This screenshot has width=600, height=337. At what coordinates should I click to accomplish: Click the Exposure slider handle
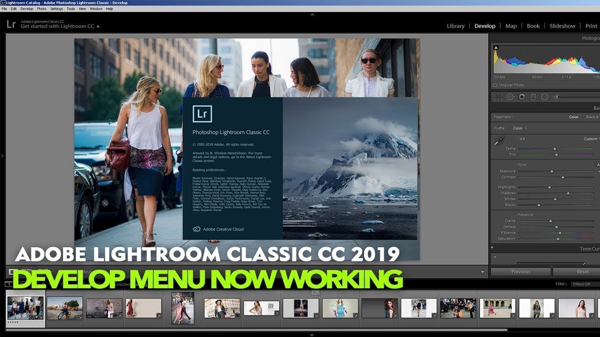[x=552, y=171]
